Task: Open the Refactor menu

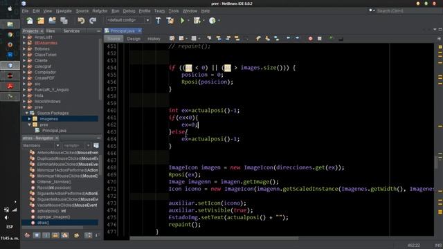Action: [x=100, y=11]
